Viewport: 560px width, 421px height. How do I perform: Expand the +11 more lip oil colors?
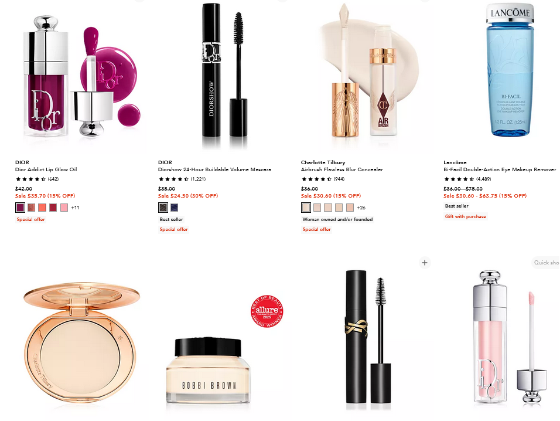(75, 208)
